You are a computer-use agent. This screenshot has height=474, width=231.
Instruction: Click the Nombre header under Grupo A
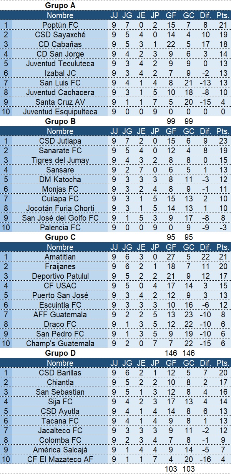tap(60, 15)
